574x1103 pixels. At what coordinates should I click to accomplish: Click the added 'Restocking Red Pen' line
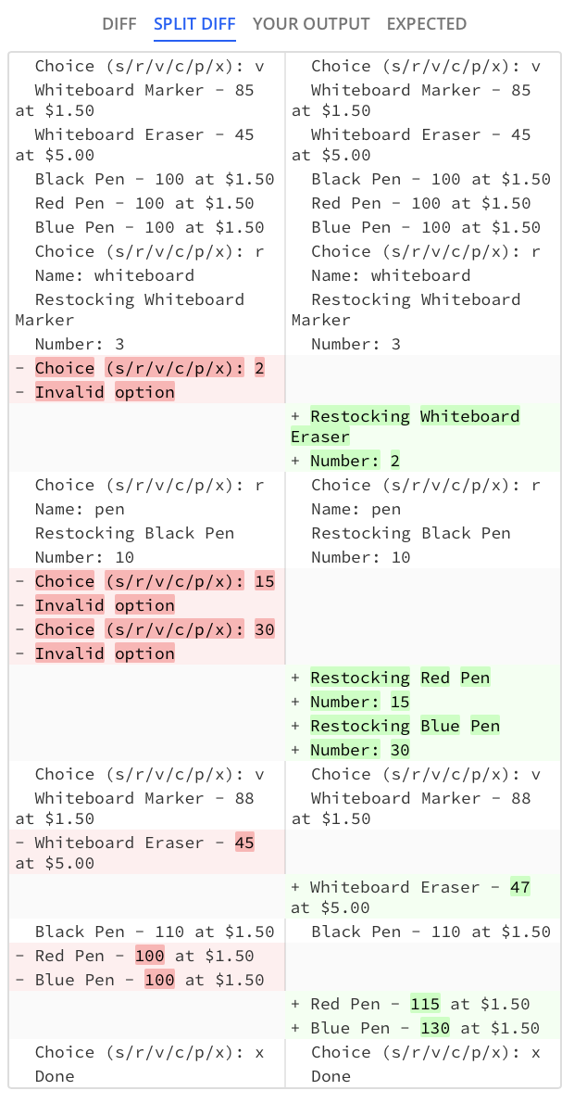(398, 678)
